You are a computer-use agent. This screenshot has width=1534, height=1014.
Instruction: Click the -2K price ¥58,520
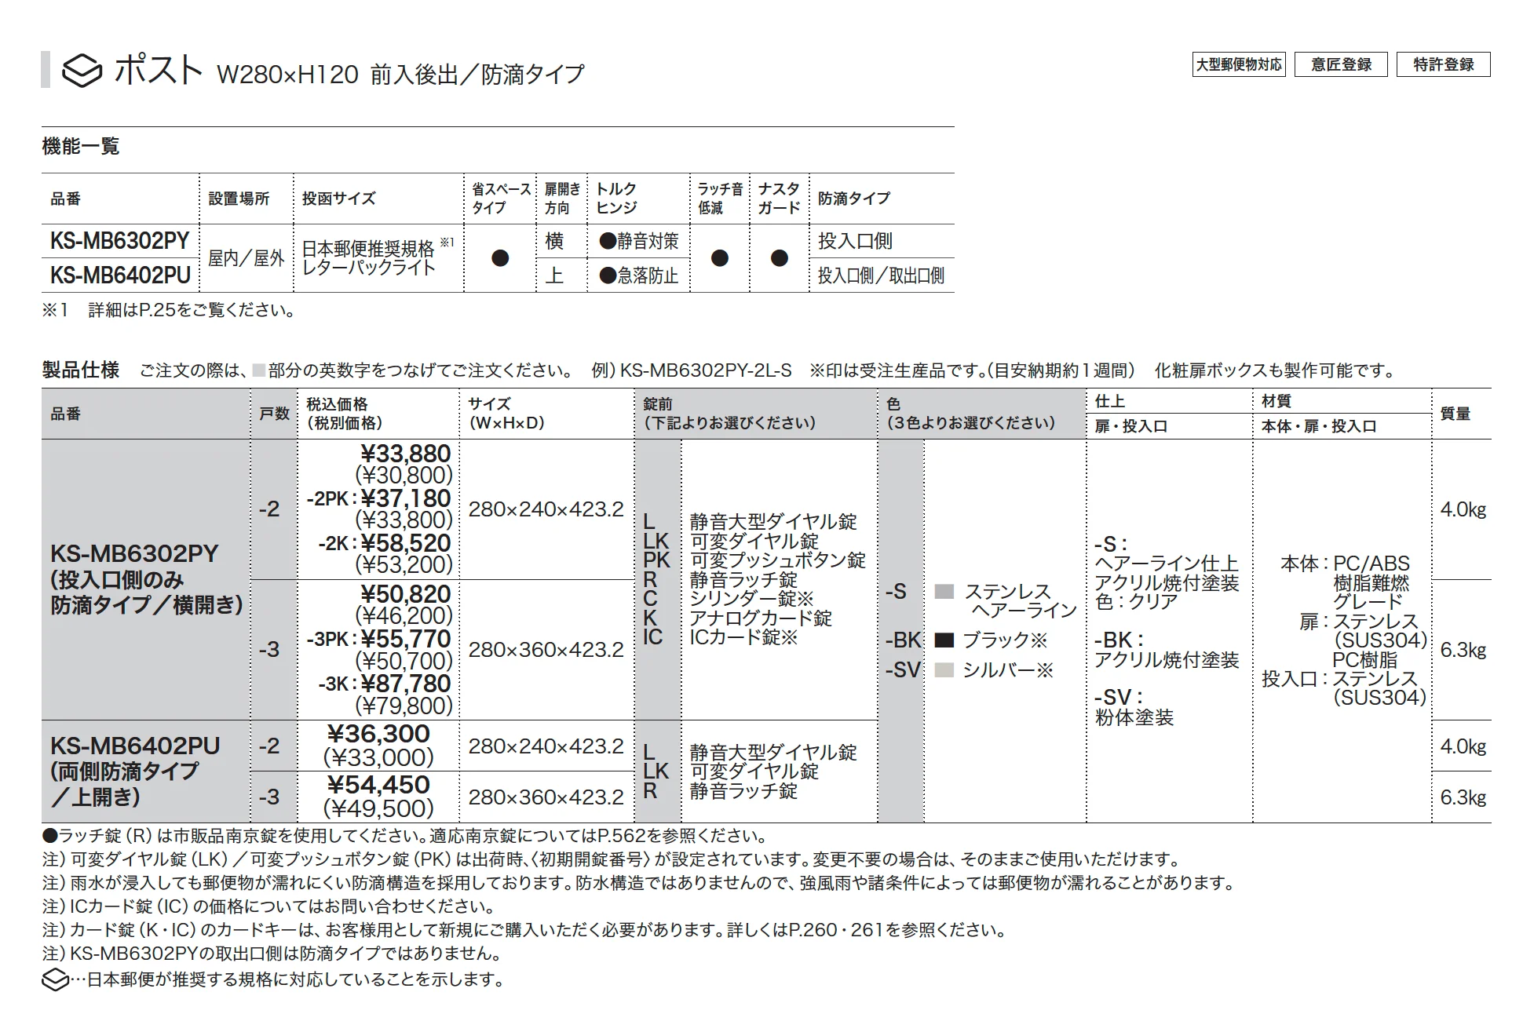click(x=405, y=543)
